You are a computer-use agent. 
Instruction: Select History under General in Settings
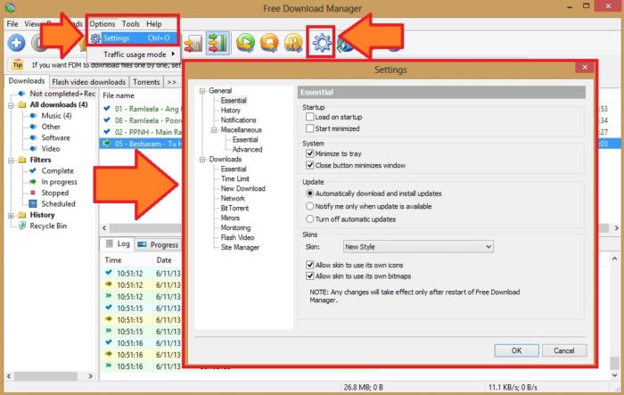coord(230,111)
